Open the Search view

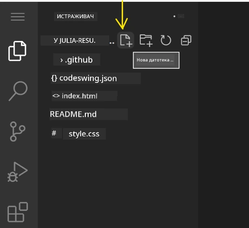coord(18,91)
